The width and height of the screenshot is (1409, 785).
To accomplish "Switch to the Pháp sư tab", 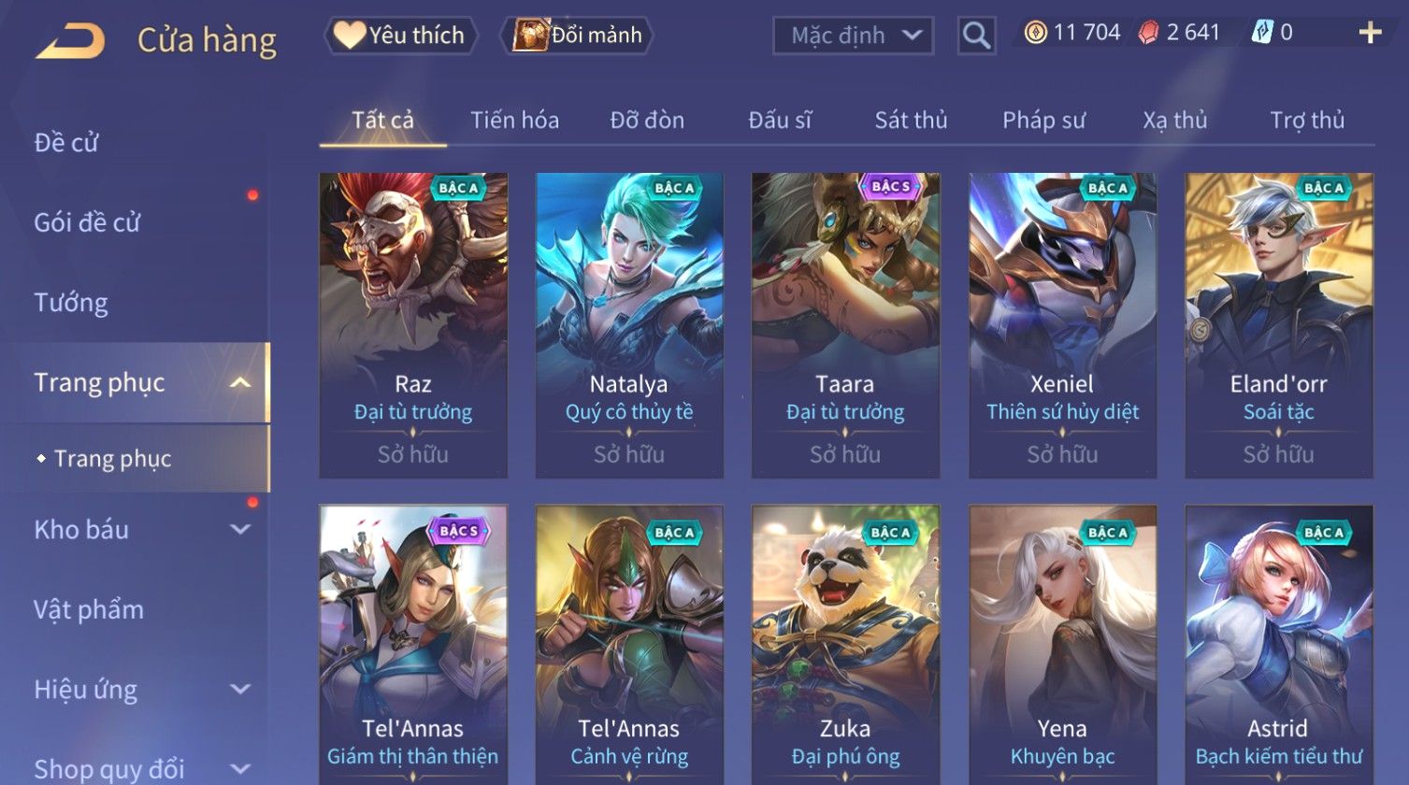I will [x=1043, y=121].
